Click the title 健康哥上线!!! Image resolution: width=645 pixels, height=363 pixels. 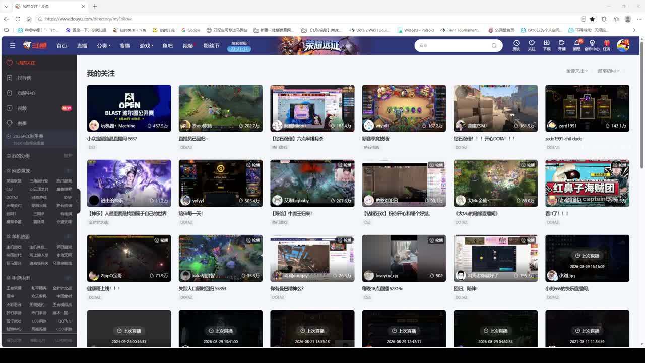104,289
